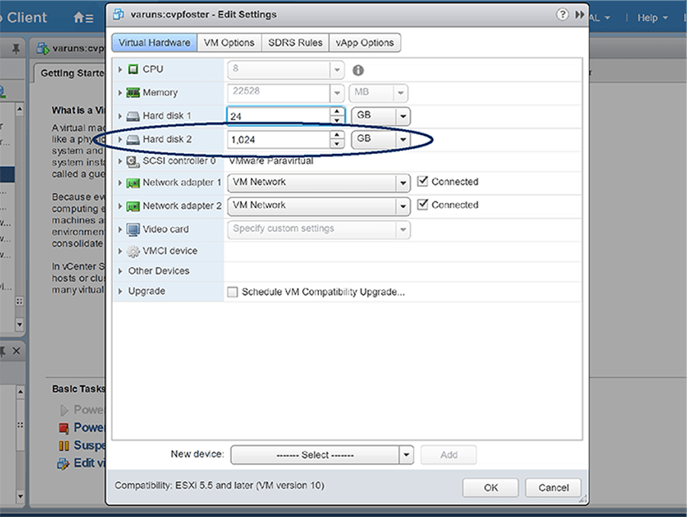The height and width of the screenshot is (517, 687).
Task: Switch to the Virtual Hardware tab
Action: (154, 43)
